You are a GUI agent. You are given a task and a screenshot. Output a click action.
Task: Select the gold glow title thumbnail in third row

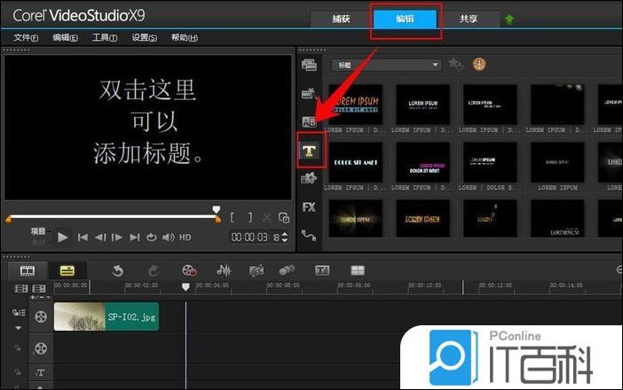(x=356, y=219)
